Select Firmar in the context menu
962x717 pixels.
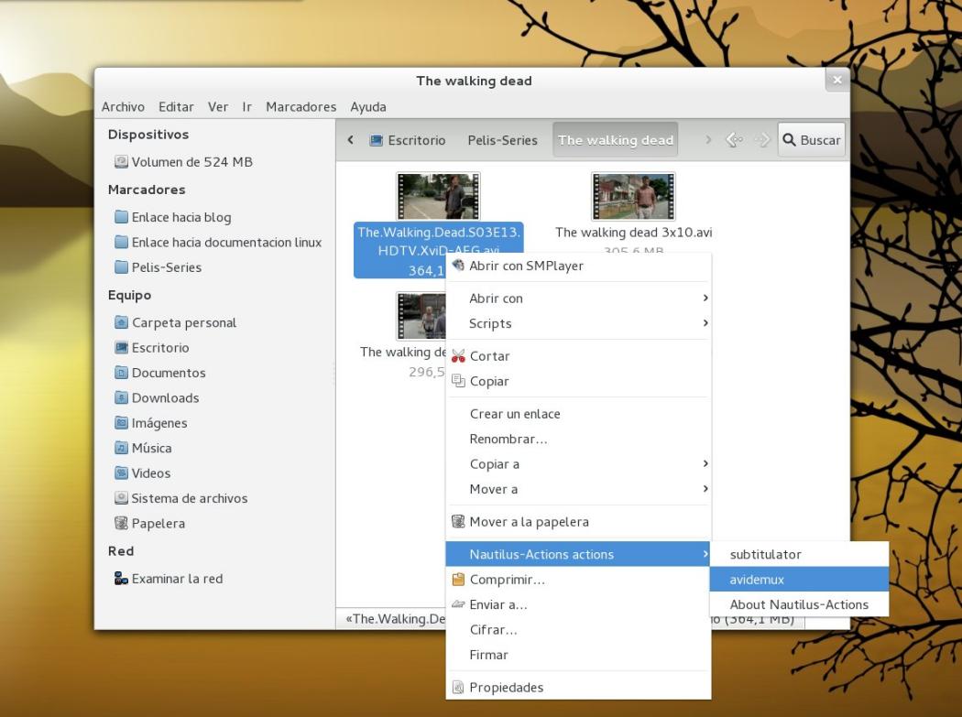(578, 655)
